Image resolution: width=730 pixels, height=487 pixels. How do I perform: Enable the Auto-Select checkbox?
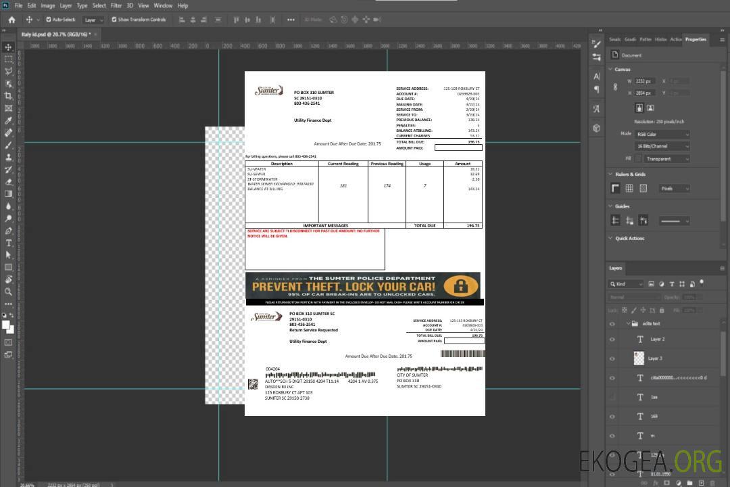click(x=49, y=20)
